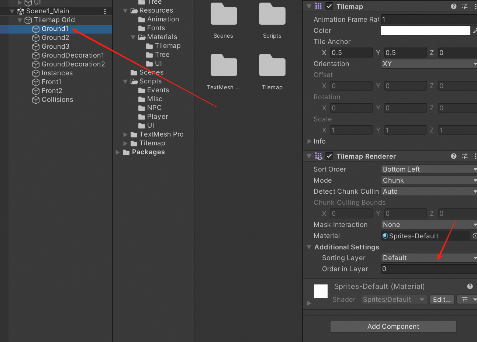The height and width of the screenshot is (342, 477).
Task: Click the Ground1 tilemap icon in the hierarchy
Action: (x=35, y=29)
